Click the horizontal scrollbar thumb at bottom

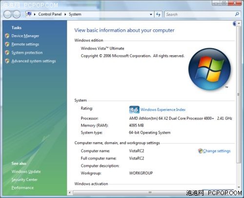[x=150, y=193]
